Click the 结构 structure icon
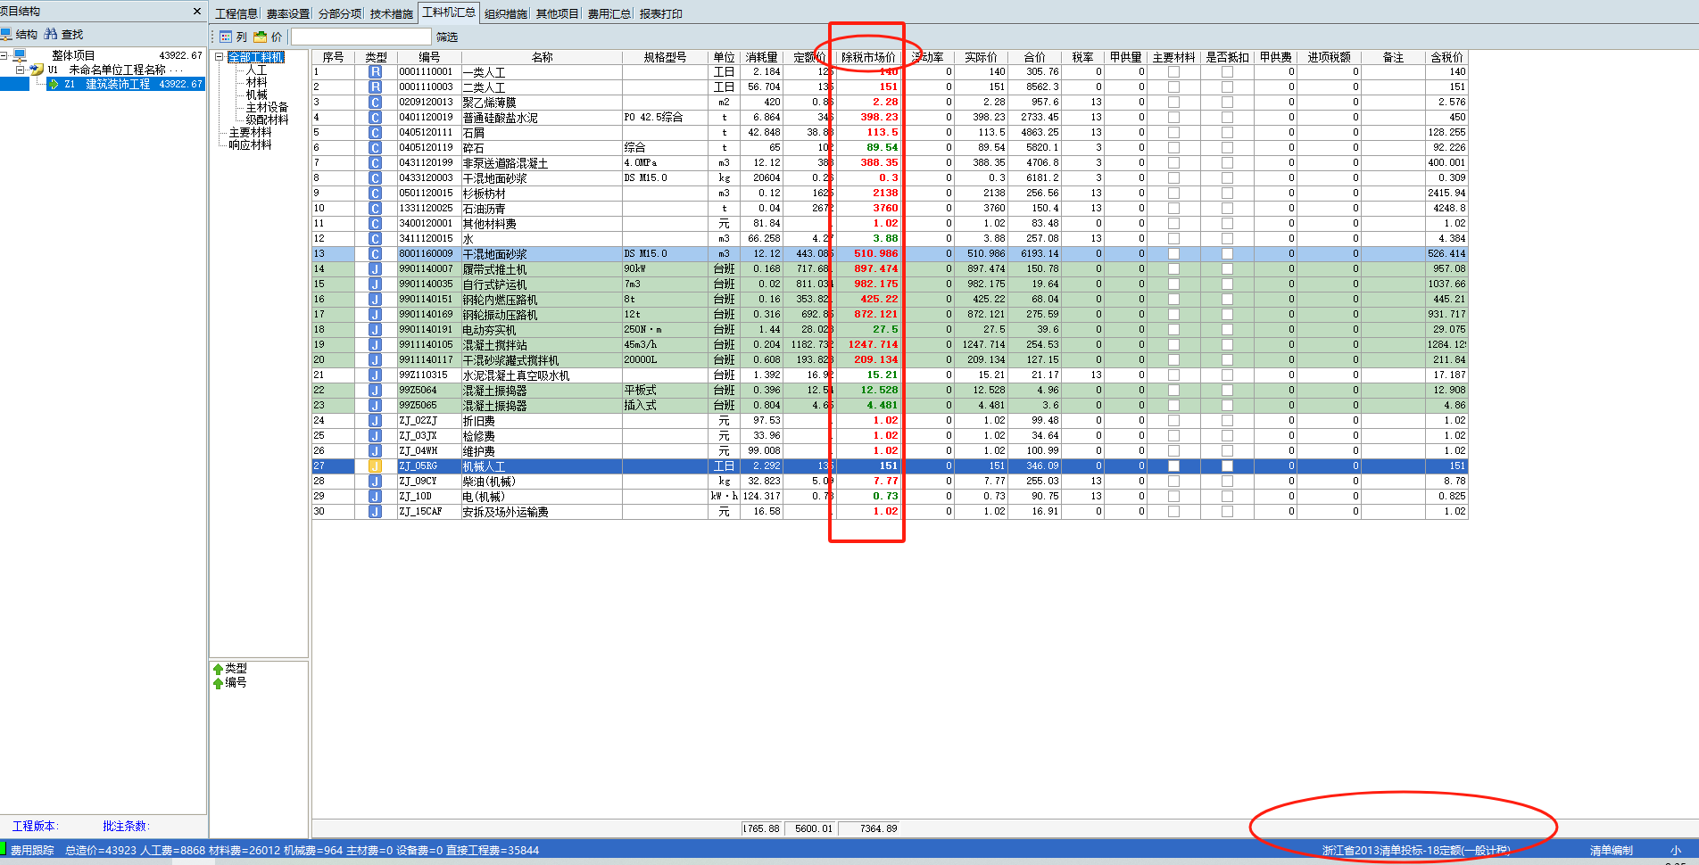1699x865 pixels. click(x=6, y=34)
